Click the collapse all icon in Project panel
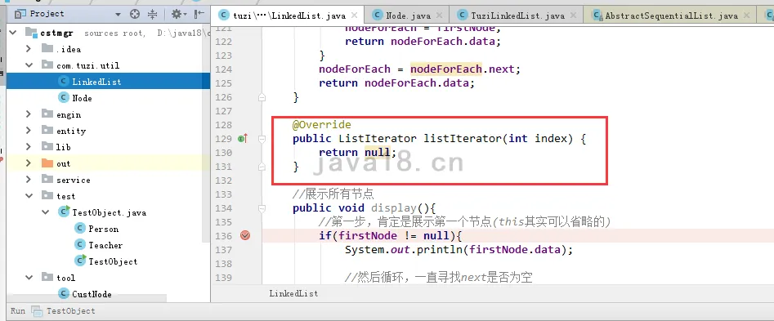The height and width of the screenshot is (321, 774). coord(153,14)
